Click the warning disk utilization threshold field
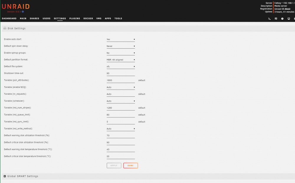The height and width of the screenshot is (183, 295). pos(121,136)
